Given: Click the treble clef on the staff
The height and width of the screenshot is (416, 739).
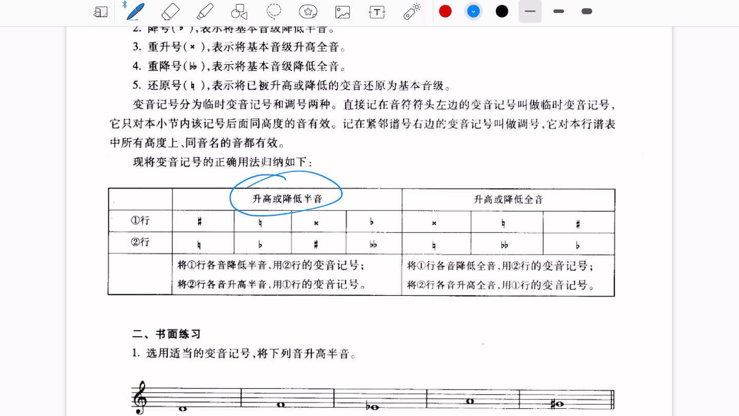Looking at the screenshot, I should point(140,399).
